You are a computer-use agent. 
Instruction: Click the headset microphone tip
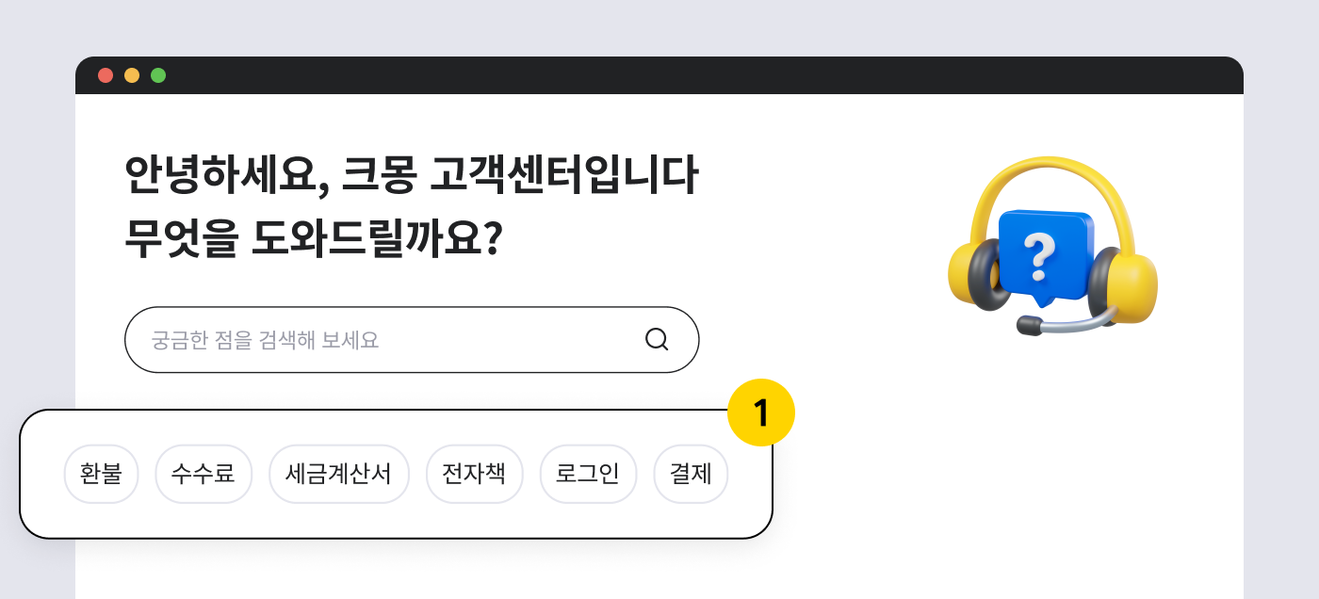tap(1029, 326)
